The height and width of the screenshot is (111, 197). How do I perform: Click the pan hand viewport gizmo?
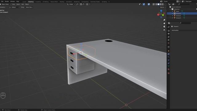coord(164,23)
